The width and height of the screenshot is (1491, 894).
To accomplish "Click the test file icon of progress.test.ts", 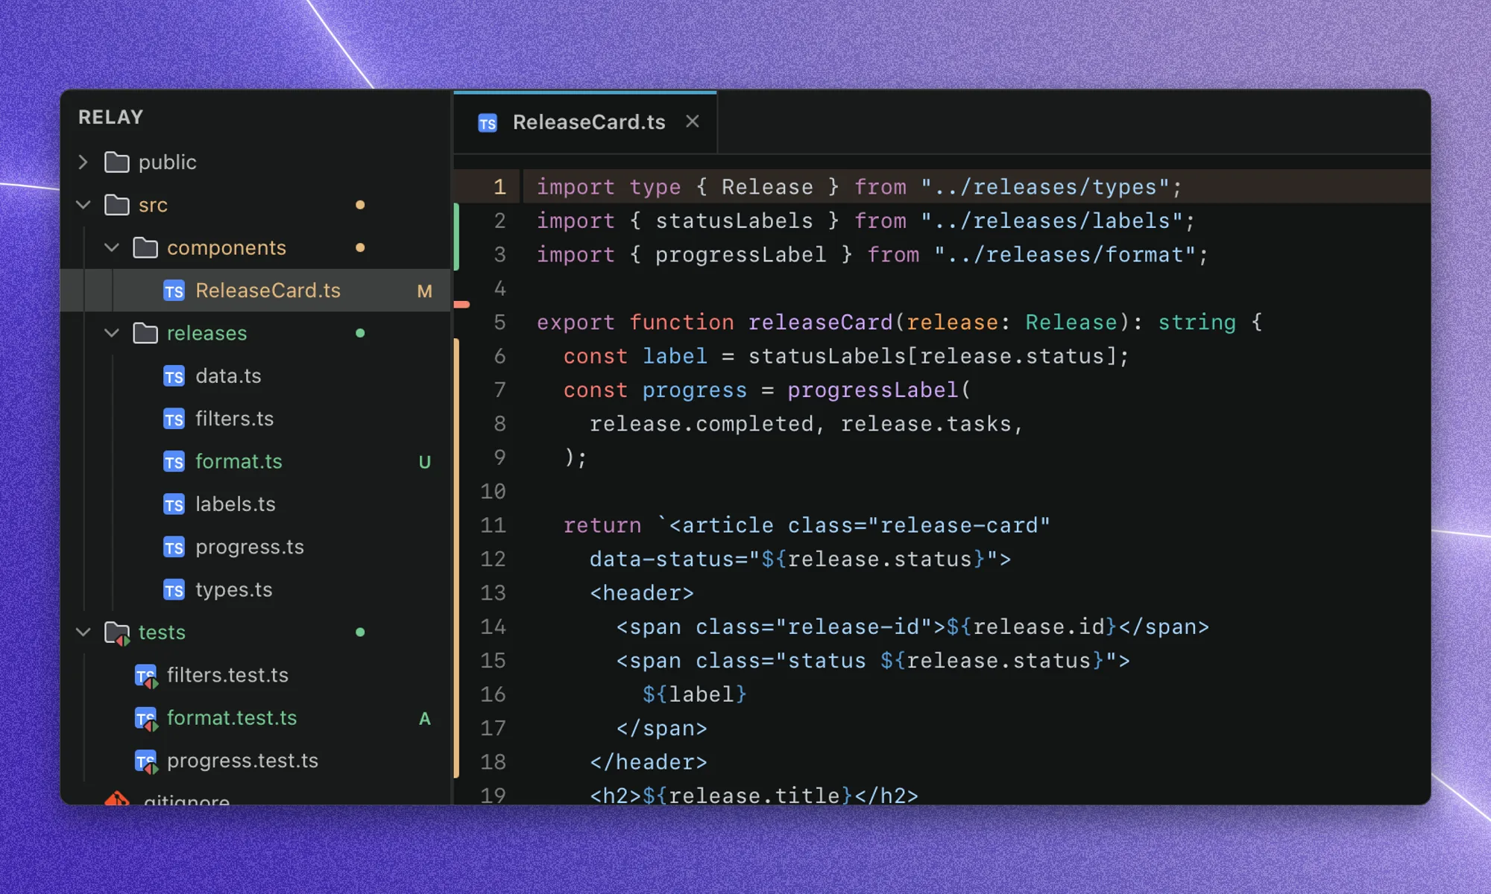I will [x=146, y=761].
